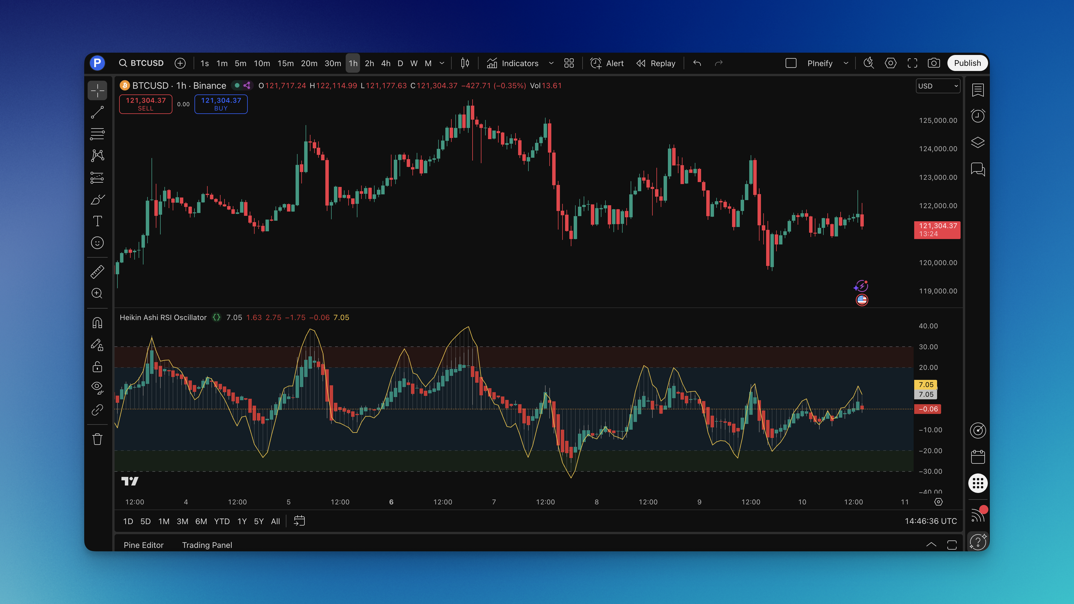This screenshot has height=604, width=1074.
Task: Switch to the Trading Panel tab
Action: 207,545
